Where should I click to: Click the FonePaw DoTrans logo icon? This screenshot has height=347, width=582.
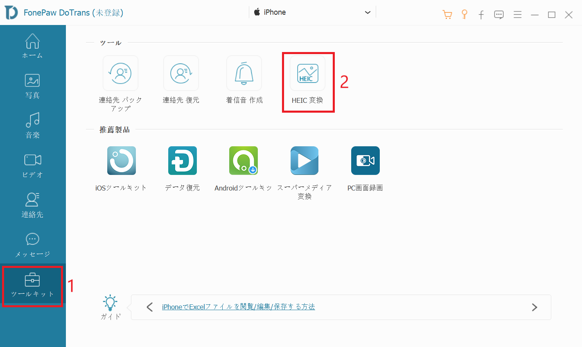pyautogui.click(x=11, y=12)
